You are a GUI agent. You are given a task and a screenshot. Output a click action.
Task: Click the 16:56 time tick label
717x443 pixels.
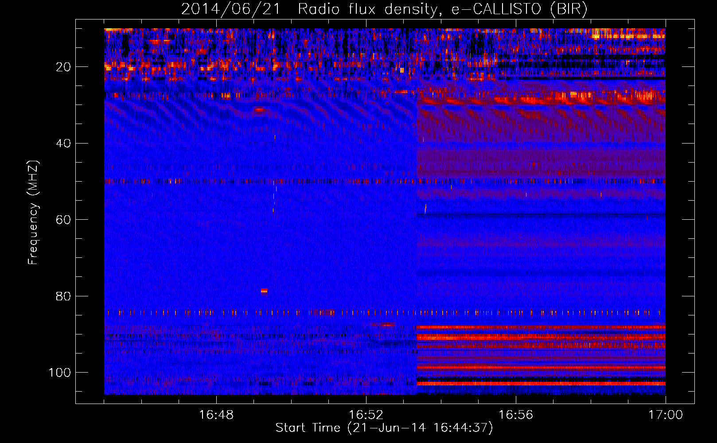pyautogui.click(x=516, y=415)
